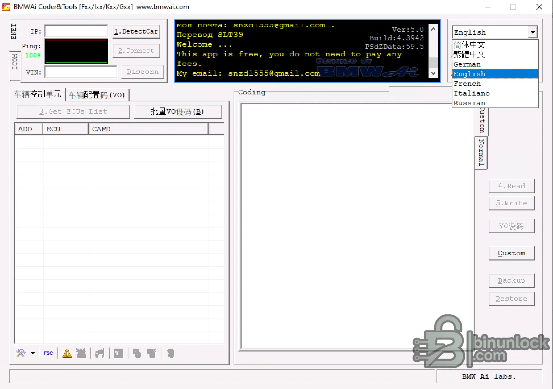Click the CAFD column header

click(148, 129)
